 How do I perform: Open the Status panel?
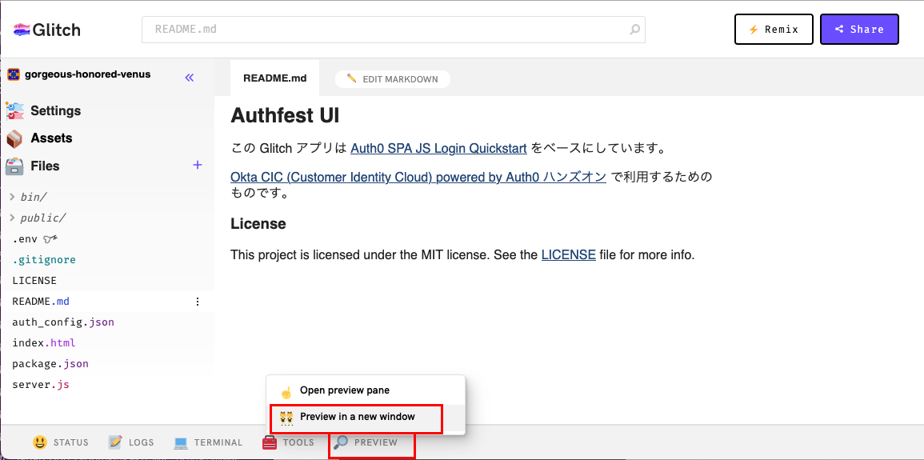click(x=61, y=442)
